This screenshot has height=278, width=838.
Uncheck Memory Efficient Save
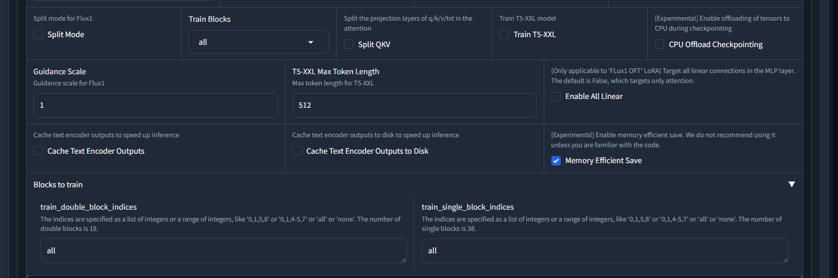[556, 161]
